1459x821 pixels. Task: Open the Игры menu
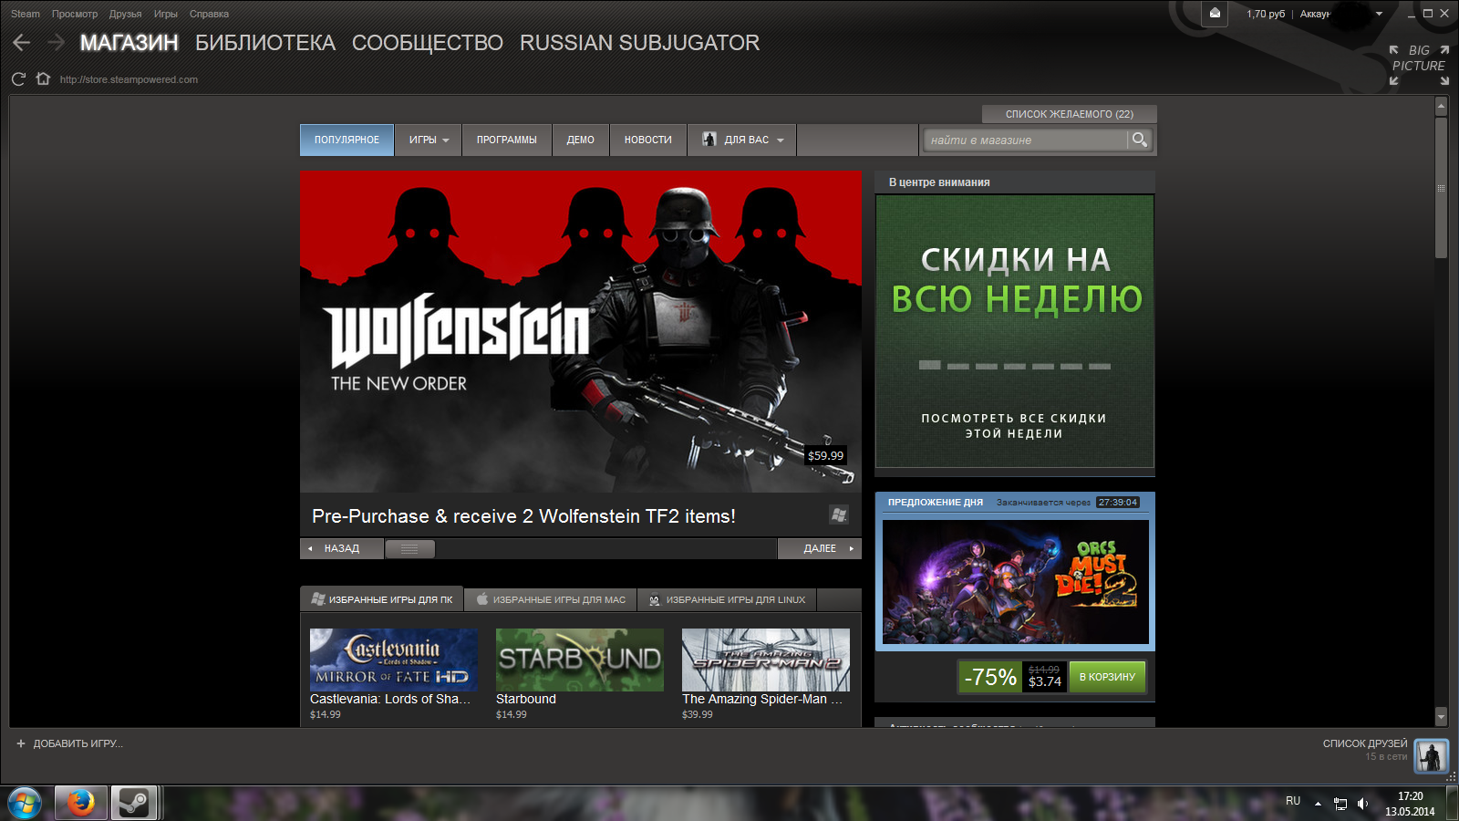click(x=166, y=14)
